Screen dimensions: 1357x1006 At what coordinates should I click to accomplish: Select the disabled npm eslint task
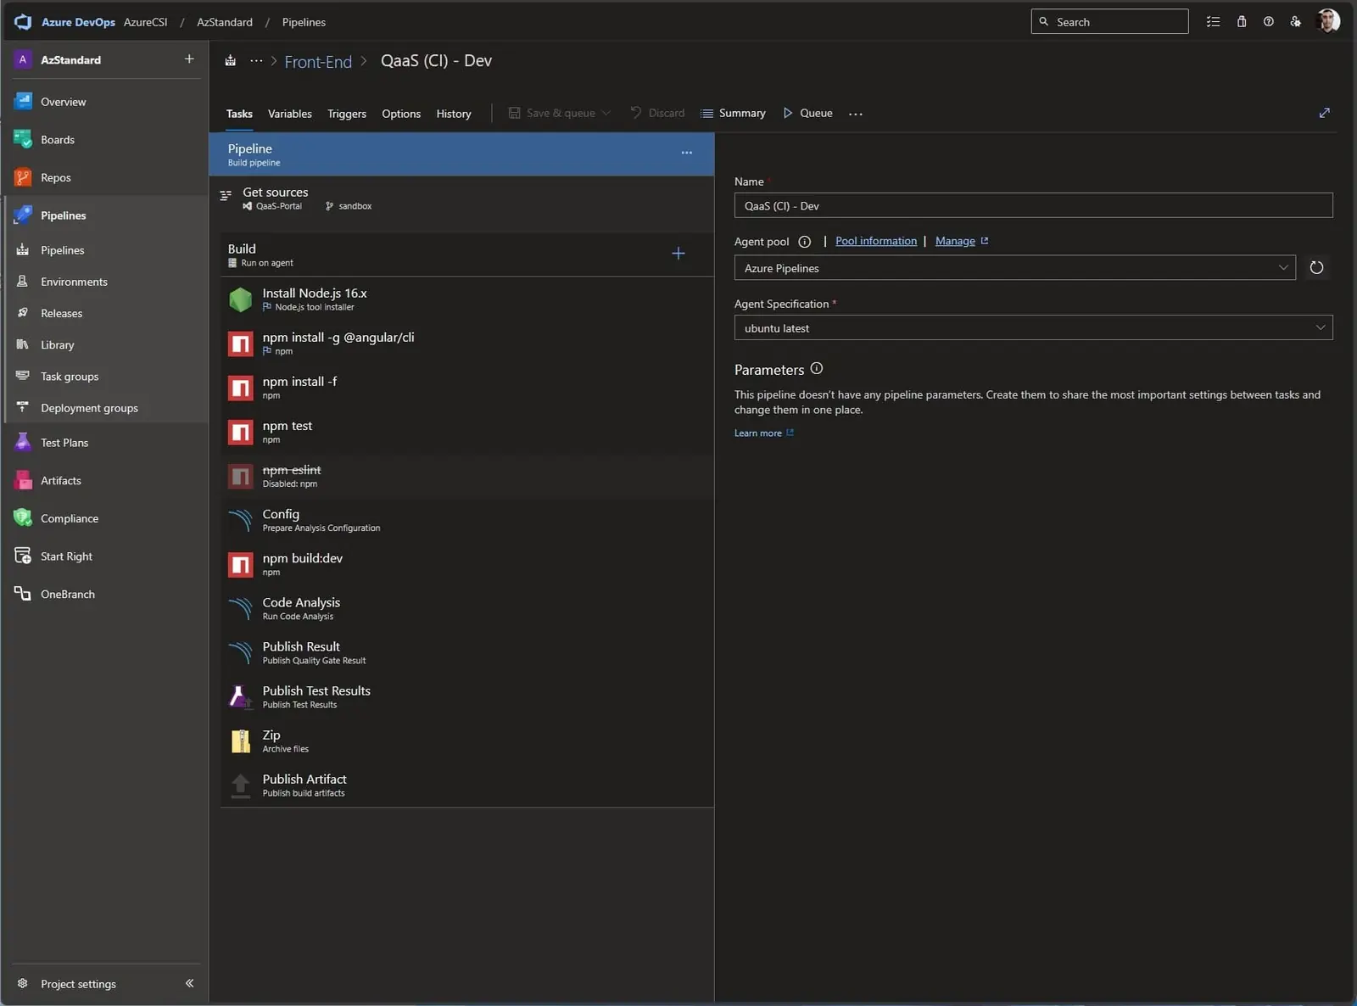pyautogui.click(x=466, y=476)
